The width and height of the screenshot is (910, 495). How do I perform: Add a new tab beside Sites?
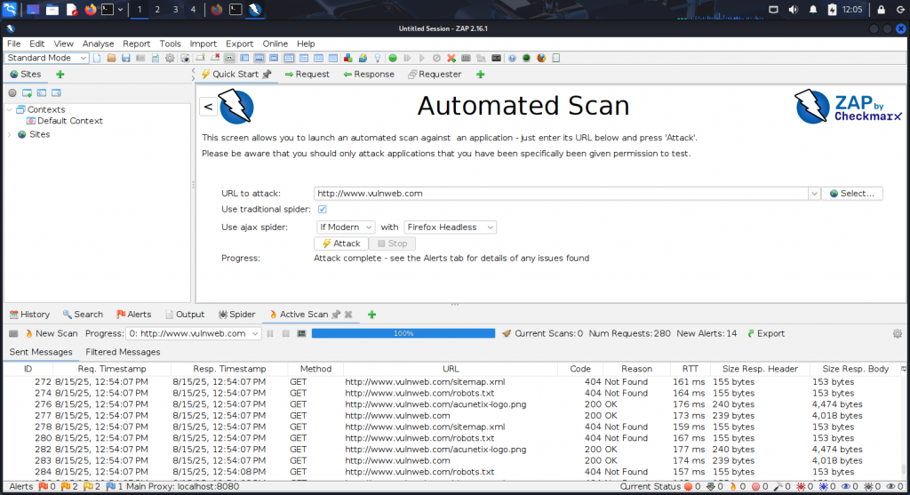click(x=60, y=75)
